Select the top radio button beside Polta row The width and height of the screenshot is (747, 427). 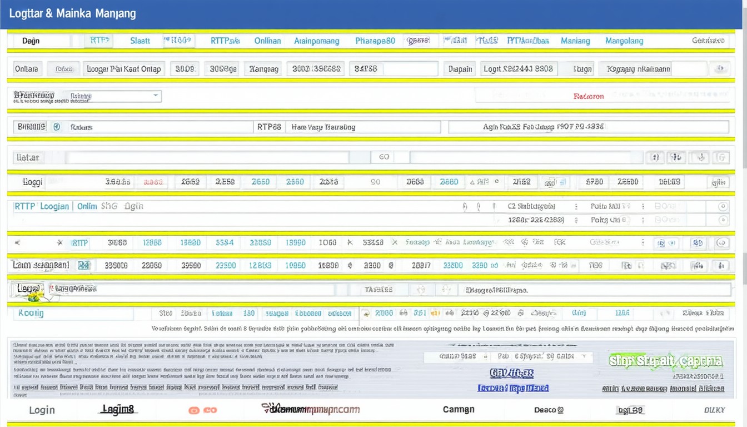(x=723, y=206)
